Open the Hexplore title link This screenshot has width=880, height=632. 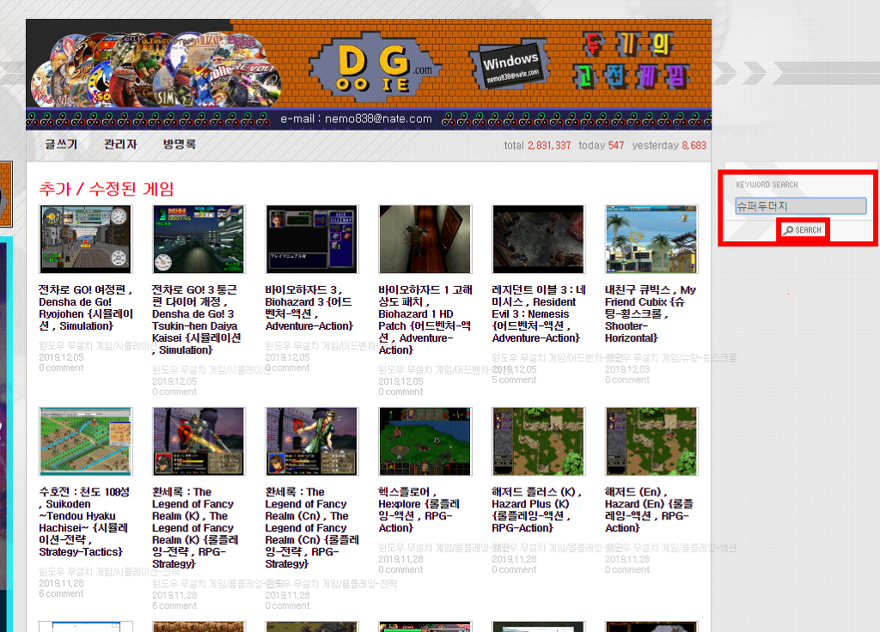(x=419, y=510)
